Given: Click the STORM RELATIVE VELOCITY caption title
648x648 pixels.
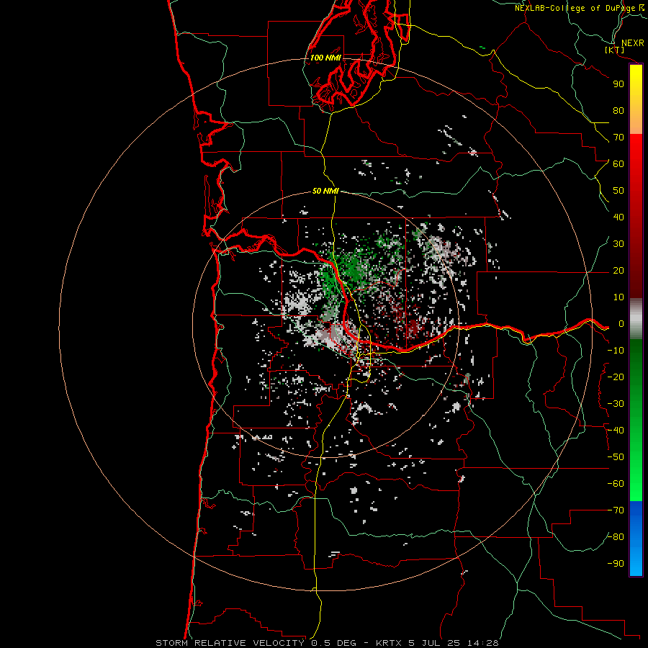Looking at the screenshot, I should click(230, 643).
